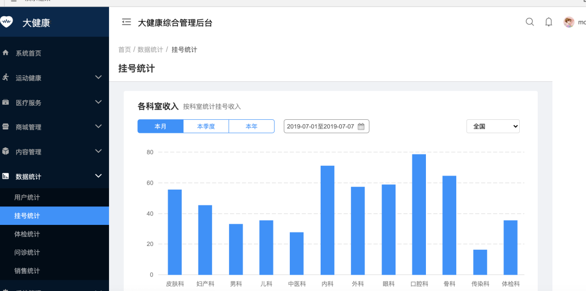Select the 本月 time range toggle
The width and height of the screenshot is (586, 291).
pos(160,126)
